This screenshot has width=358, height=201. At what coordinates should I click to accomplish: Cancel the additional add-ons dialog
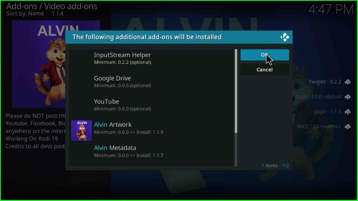pyautogui.click(x=264, y=70)
